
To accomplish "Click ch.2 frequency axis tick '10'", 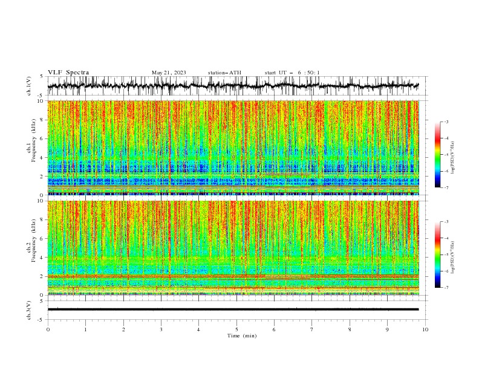I will [41, 201].
